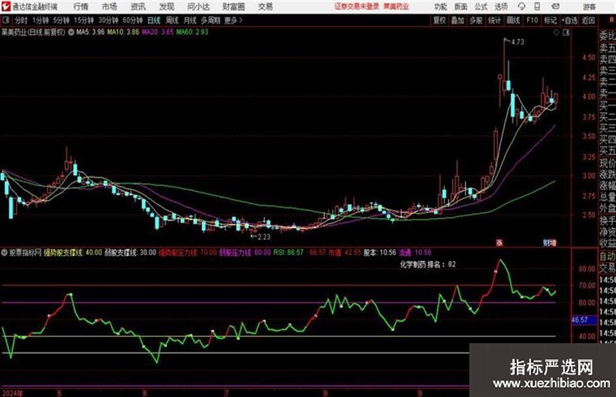Switch to the 15分钟 period
This screenshot has height=397, width=616.
point(84,20)
